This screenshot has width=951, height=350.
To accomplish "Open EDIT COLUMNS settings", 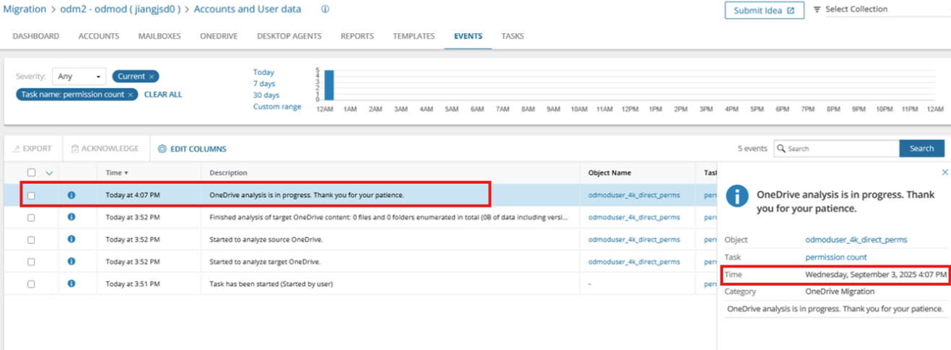I will tap(192, 149).
